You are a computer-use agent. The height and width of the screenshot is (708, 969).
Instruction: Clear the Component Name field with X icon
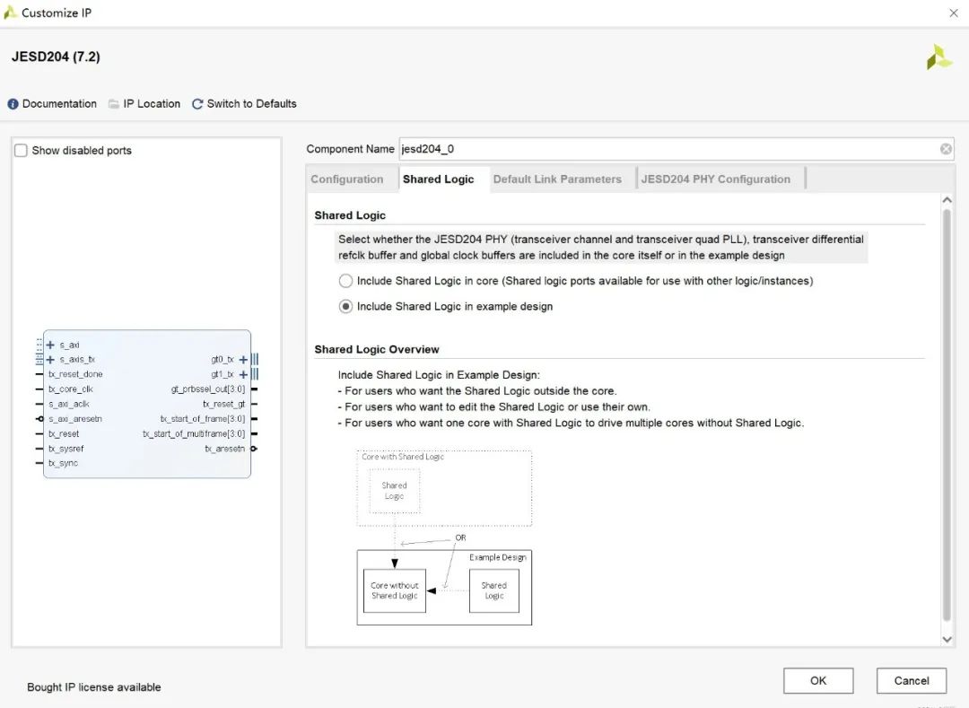click(946, 149)
